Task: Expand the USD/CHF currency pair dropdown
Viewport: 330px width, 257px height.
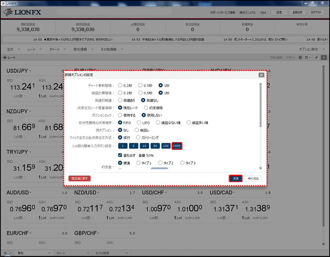Action: (166, 192)
